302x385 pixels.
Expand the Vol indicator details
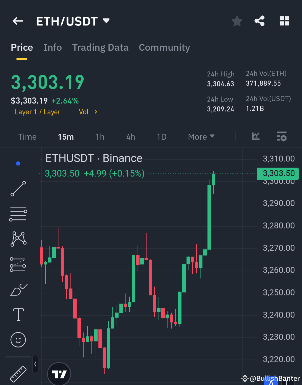[x=88, y=112]
